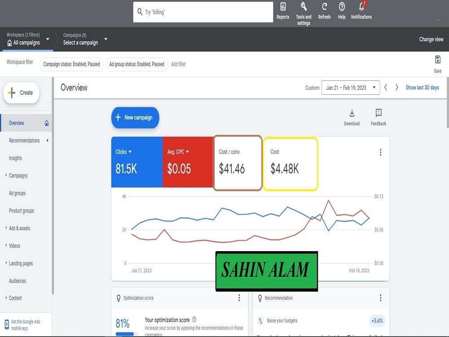The width and height of the screenshot is (449, 337).
Task: Click the page scrollbar on the right edge
Action: [448, 102]
